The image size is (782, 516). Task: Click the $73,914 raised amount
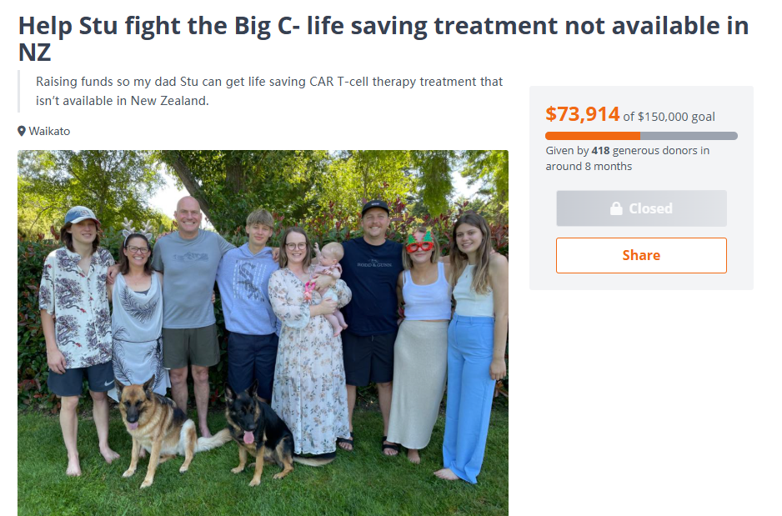coord(582,114)
